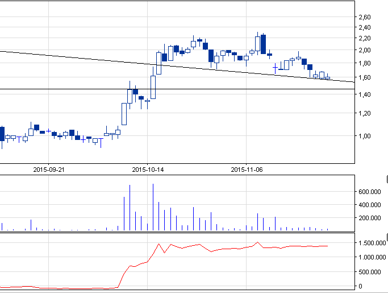Click the 2015-11-06 date label
This screenshot has height=293, width=388.
click(x=247, y=170)
